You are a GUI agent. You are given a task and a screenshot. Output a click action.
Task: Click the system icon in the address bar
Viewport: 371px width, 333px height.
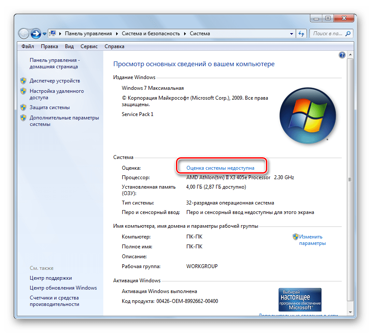coord(53,33)
